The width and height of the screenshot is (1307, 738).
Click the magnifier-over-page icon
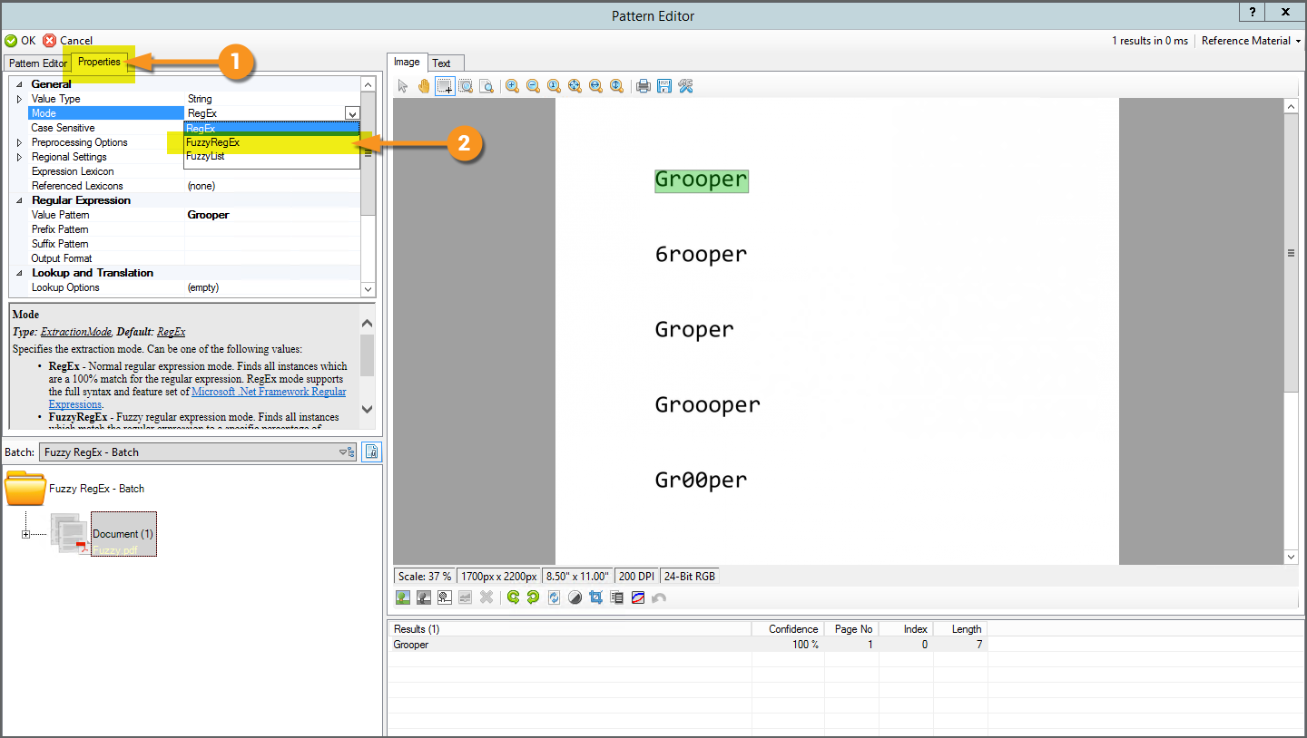[x=486, y=86]
